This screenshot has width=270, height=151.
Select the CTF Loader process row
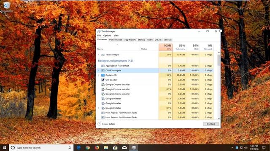(155, 80)
